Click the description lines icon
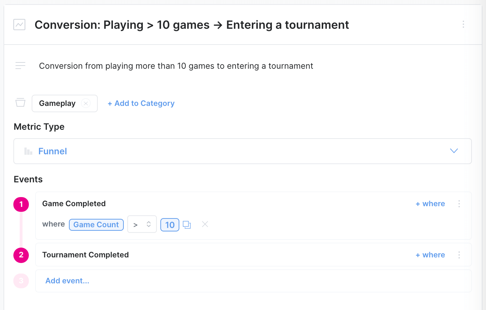Image resolution: width=486 pixels, height=310 pixels. pyautogui.click(x=20, y=66)
